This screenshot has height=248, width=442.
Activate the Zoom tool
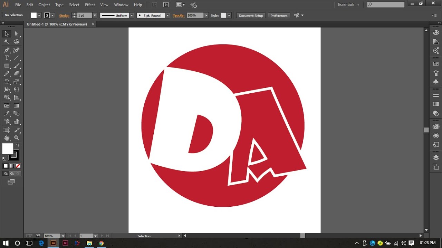pyautogui.click(x=17, y=138)
